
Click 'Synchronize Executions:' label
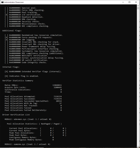pos(18,90)
